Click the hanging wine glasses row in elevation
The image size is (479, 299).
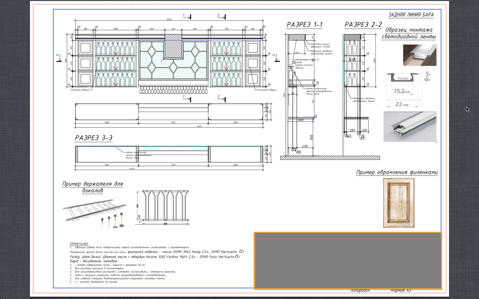click(x=173, y=90)
